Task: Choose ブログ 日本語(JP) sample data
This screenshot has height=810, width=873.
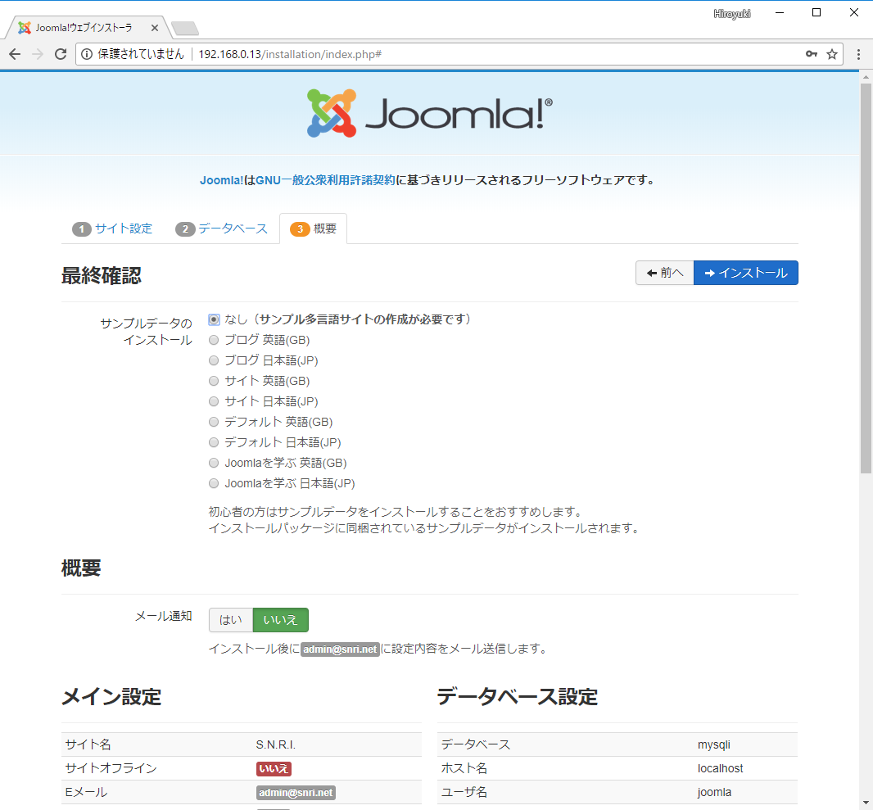Action: point(214,360)
